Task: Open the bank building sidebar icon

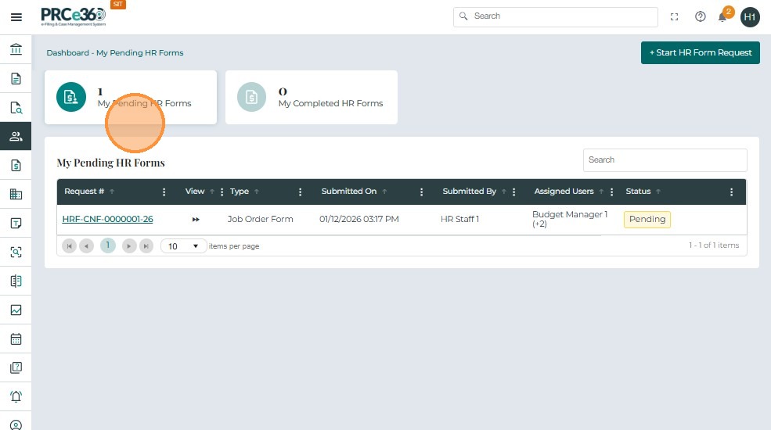Action: 16,49
